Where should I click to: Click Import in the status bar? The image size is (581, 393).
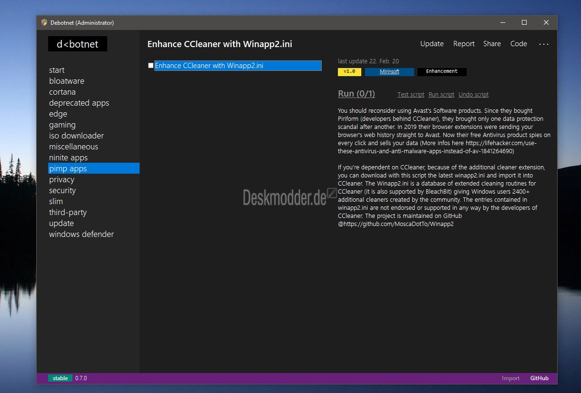click(511, 378)
